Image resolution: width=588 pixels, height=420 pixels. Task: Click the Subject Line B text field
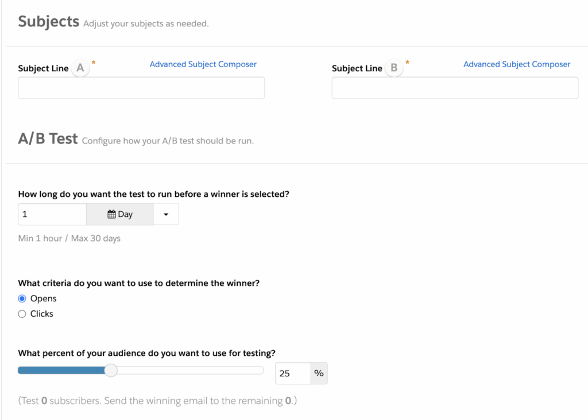click(454, 87)
